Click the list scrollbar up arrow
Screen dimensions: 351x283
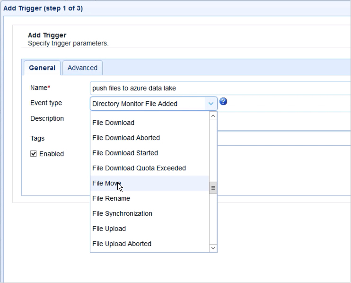[x=213, y=115]
